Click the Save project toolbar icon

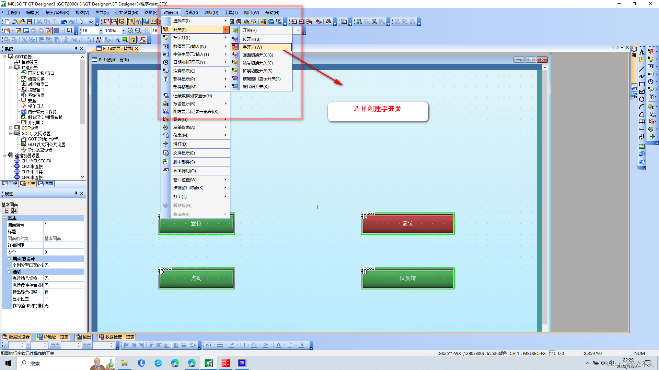coord(30,22)
